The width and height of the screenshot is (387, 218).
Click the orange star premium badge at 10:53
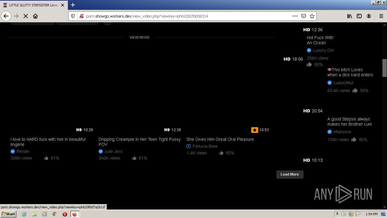coord(255,130)
